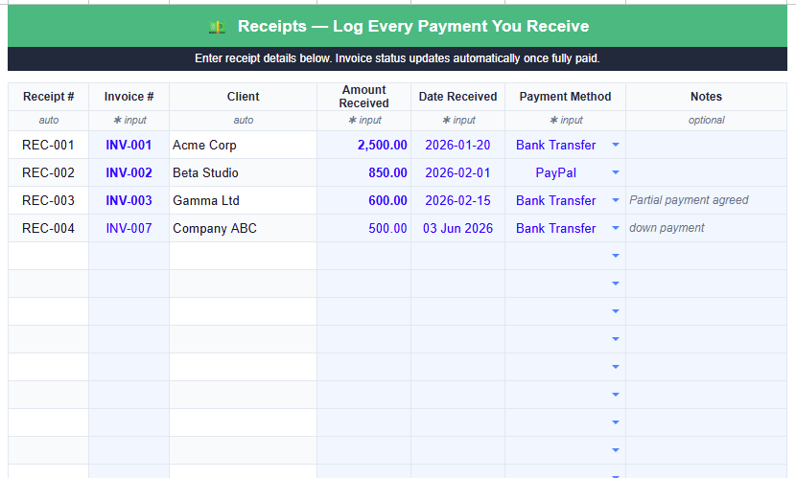796x478 pixels.
Task: Click the PayPal payment method value
Action: (556, 172)
